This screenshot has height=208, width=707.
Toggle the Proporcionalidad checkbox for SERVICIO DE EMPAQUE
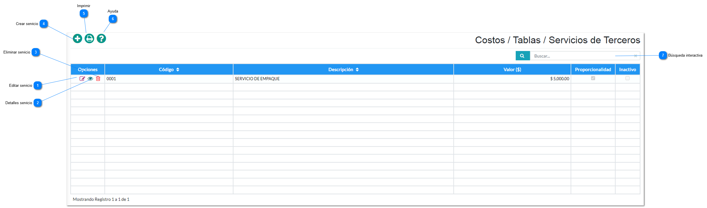point(593,78)
